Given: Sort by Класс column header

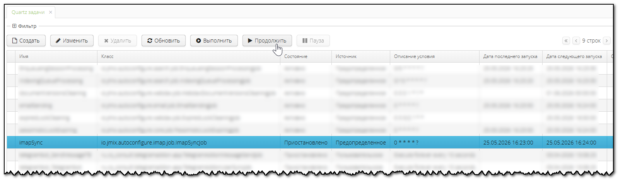Looking at the screenshot, I should point(189,56).
